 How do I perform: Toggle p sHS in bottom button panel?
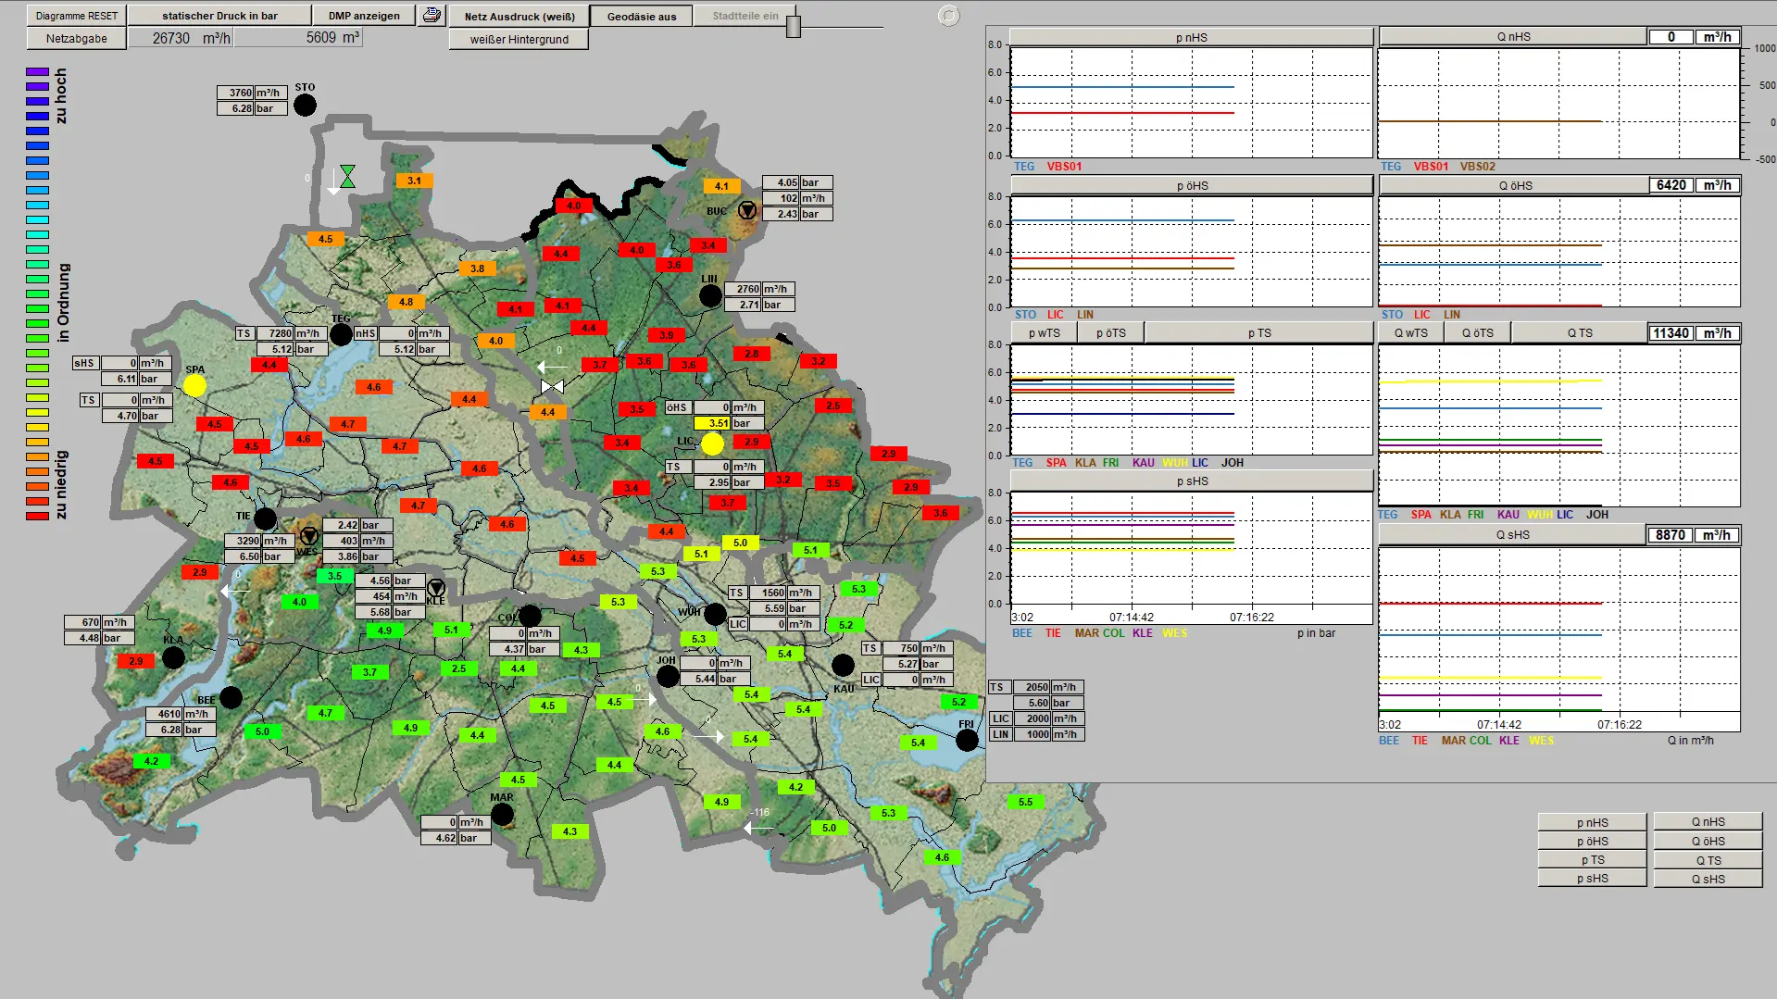click(1593, 879)
